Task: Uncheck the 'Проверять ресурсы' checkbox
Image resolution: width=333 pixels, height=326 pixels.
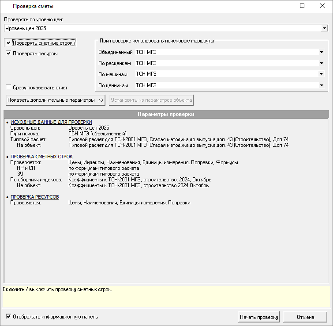Action: 8,54
